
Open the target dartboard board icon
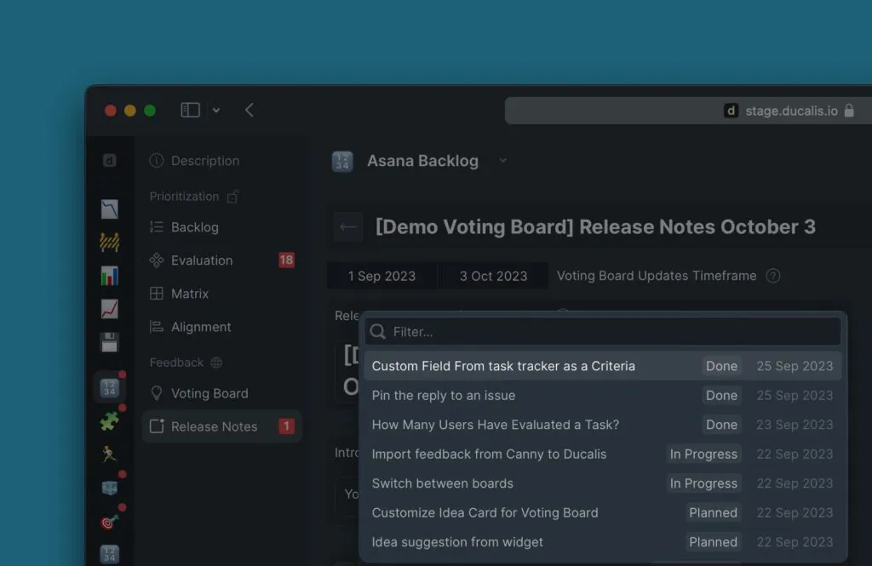point(109,521)
